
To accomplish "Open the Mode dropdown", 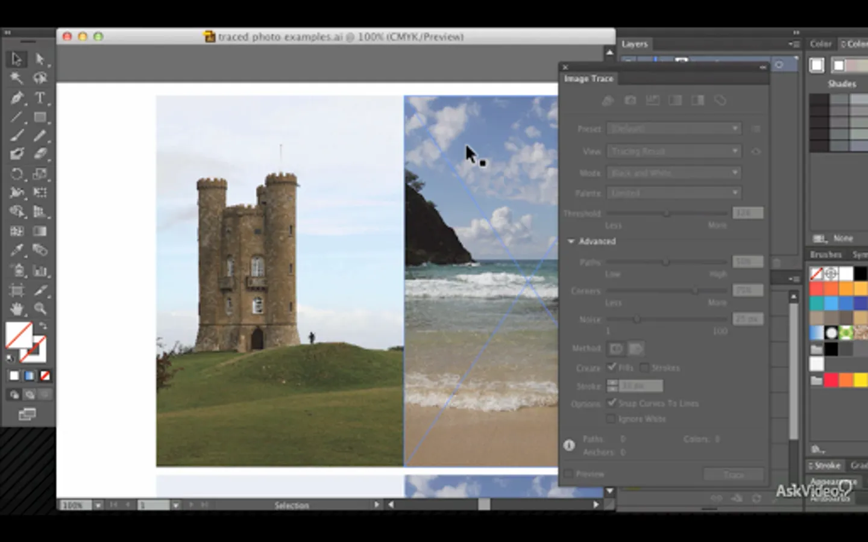I will [x=673, y=173].
